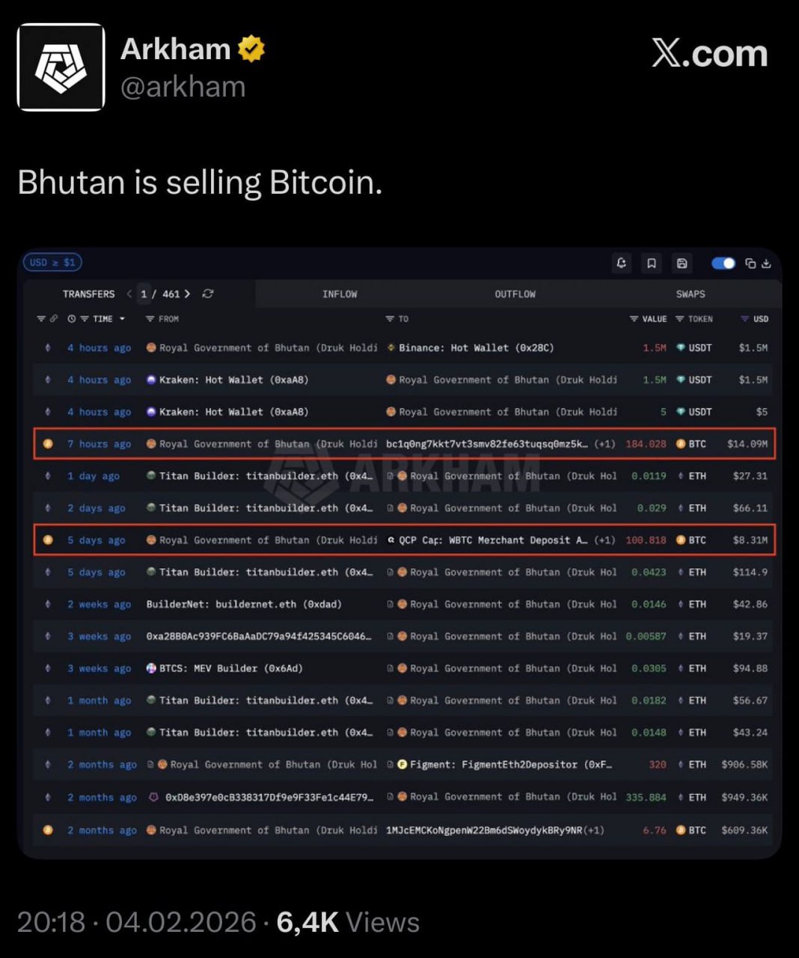The width and height of the screenshot is (799, 958).
Task: Click the bookmark icon in the toolbar
Action: (x=652, y=263)
